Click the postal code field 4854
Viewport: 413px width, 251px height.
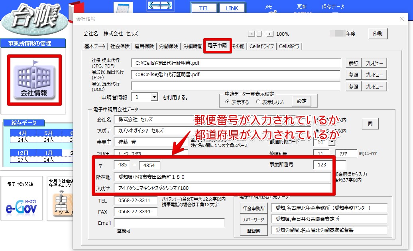point(149,165)
